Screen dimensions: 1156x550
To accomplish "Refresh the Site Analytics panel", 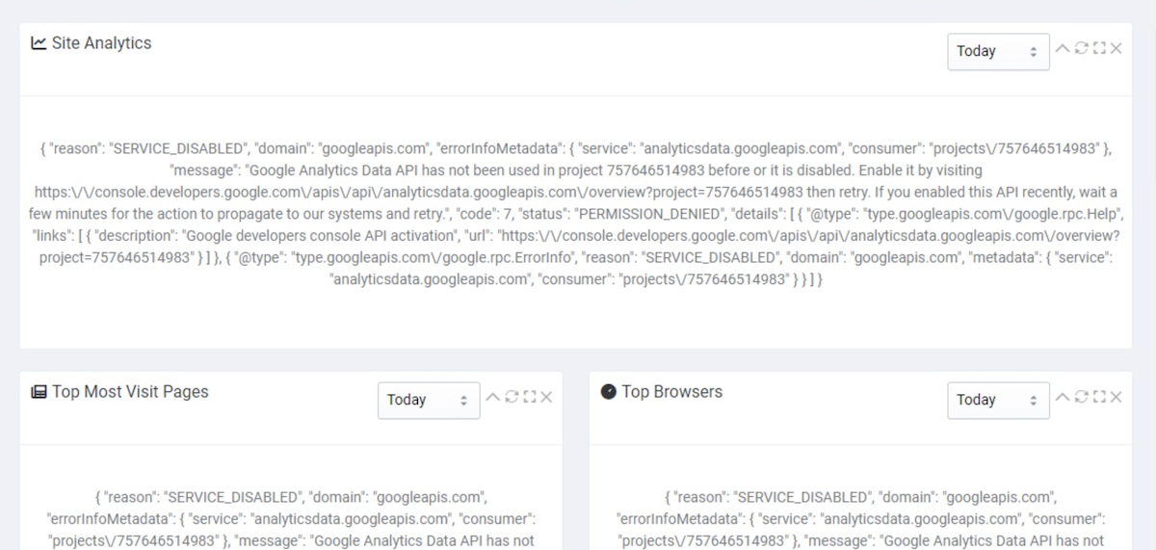I will pyautogui.click(x=1081, y=48).
